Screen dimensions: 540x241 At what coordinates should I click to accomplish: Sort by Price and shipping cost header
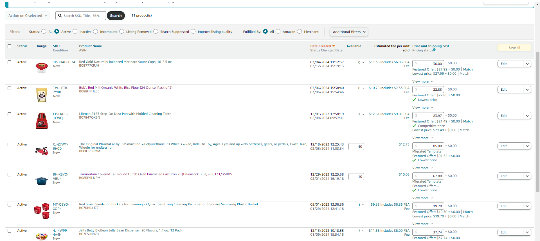(431, 46)
